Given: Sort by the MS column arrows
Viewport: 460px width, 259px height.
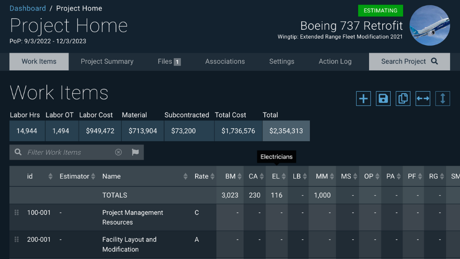Looking at the screenshot, I should pyautogui.click(x=355, y=176).
